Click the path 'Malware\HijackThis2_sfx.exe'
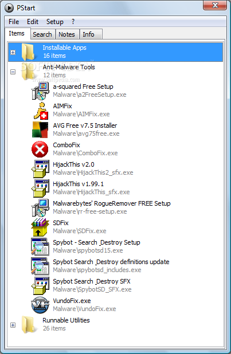The height and width of the screenshot is (354, 231). point(93,172)
